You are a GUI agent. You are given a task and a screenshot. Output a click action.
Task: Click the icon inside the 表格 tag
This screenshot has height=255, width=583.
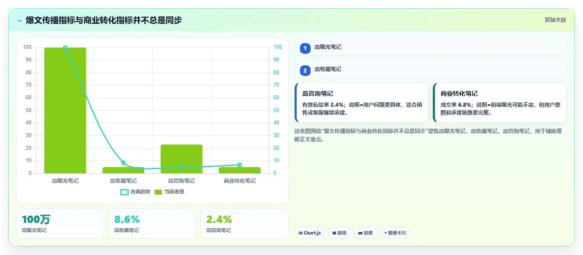(334, 233)
